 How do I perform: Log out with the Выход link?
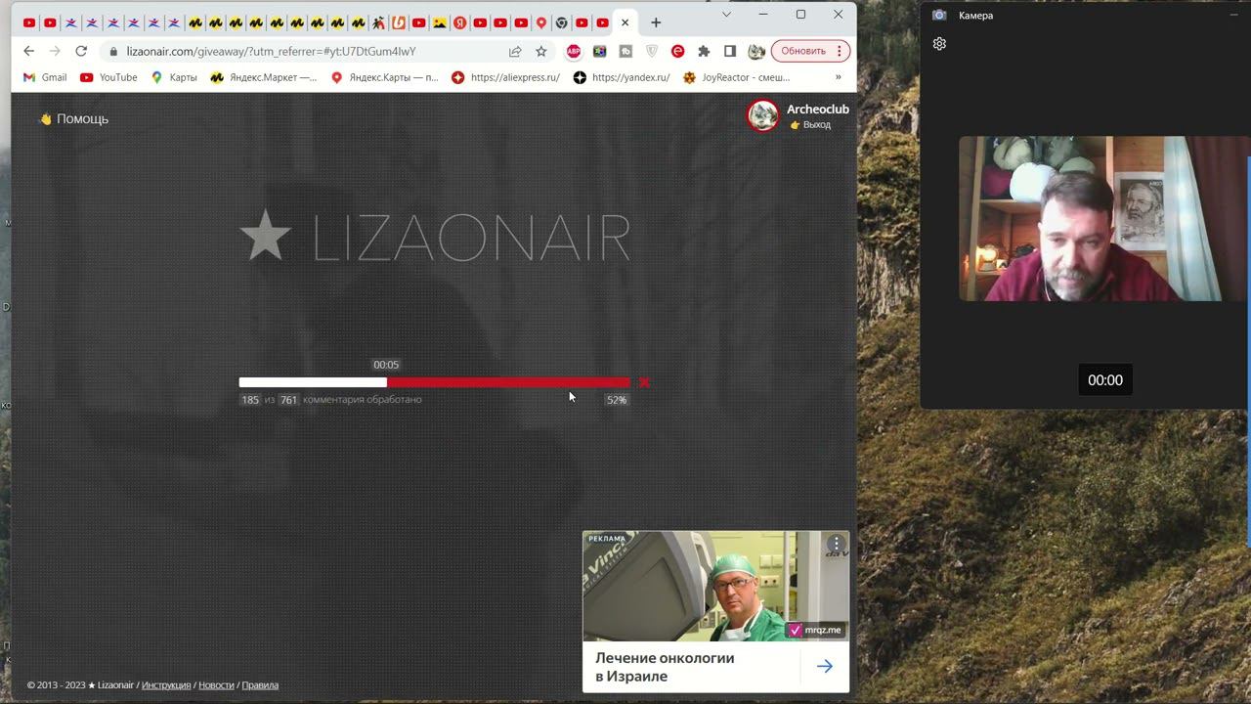click(x=810, y=125)
